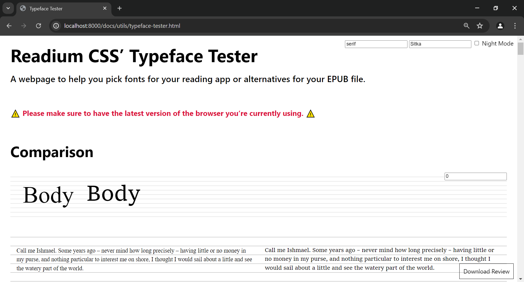This screenshot has height=282, width=524.
Task: Focus the 'serif' font input field
Action: click(x=376, y=44)
